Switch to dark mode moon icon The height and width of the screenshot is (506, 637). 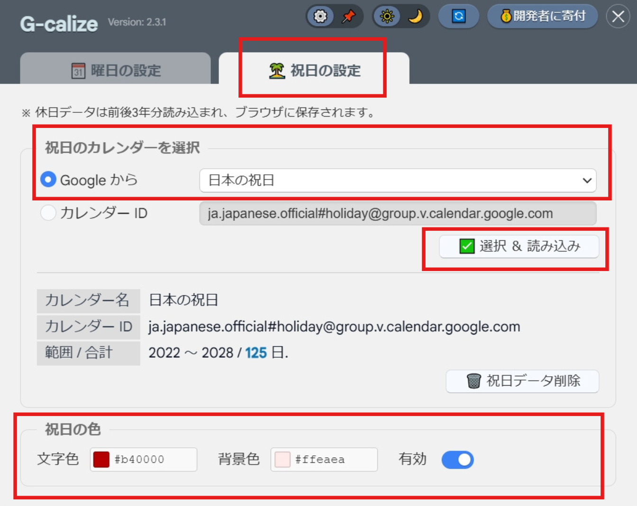[x=415, y=17]
